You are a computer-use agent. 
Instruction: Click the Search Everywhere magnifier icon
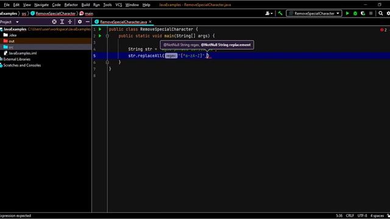pos(380,13)
